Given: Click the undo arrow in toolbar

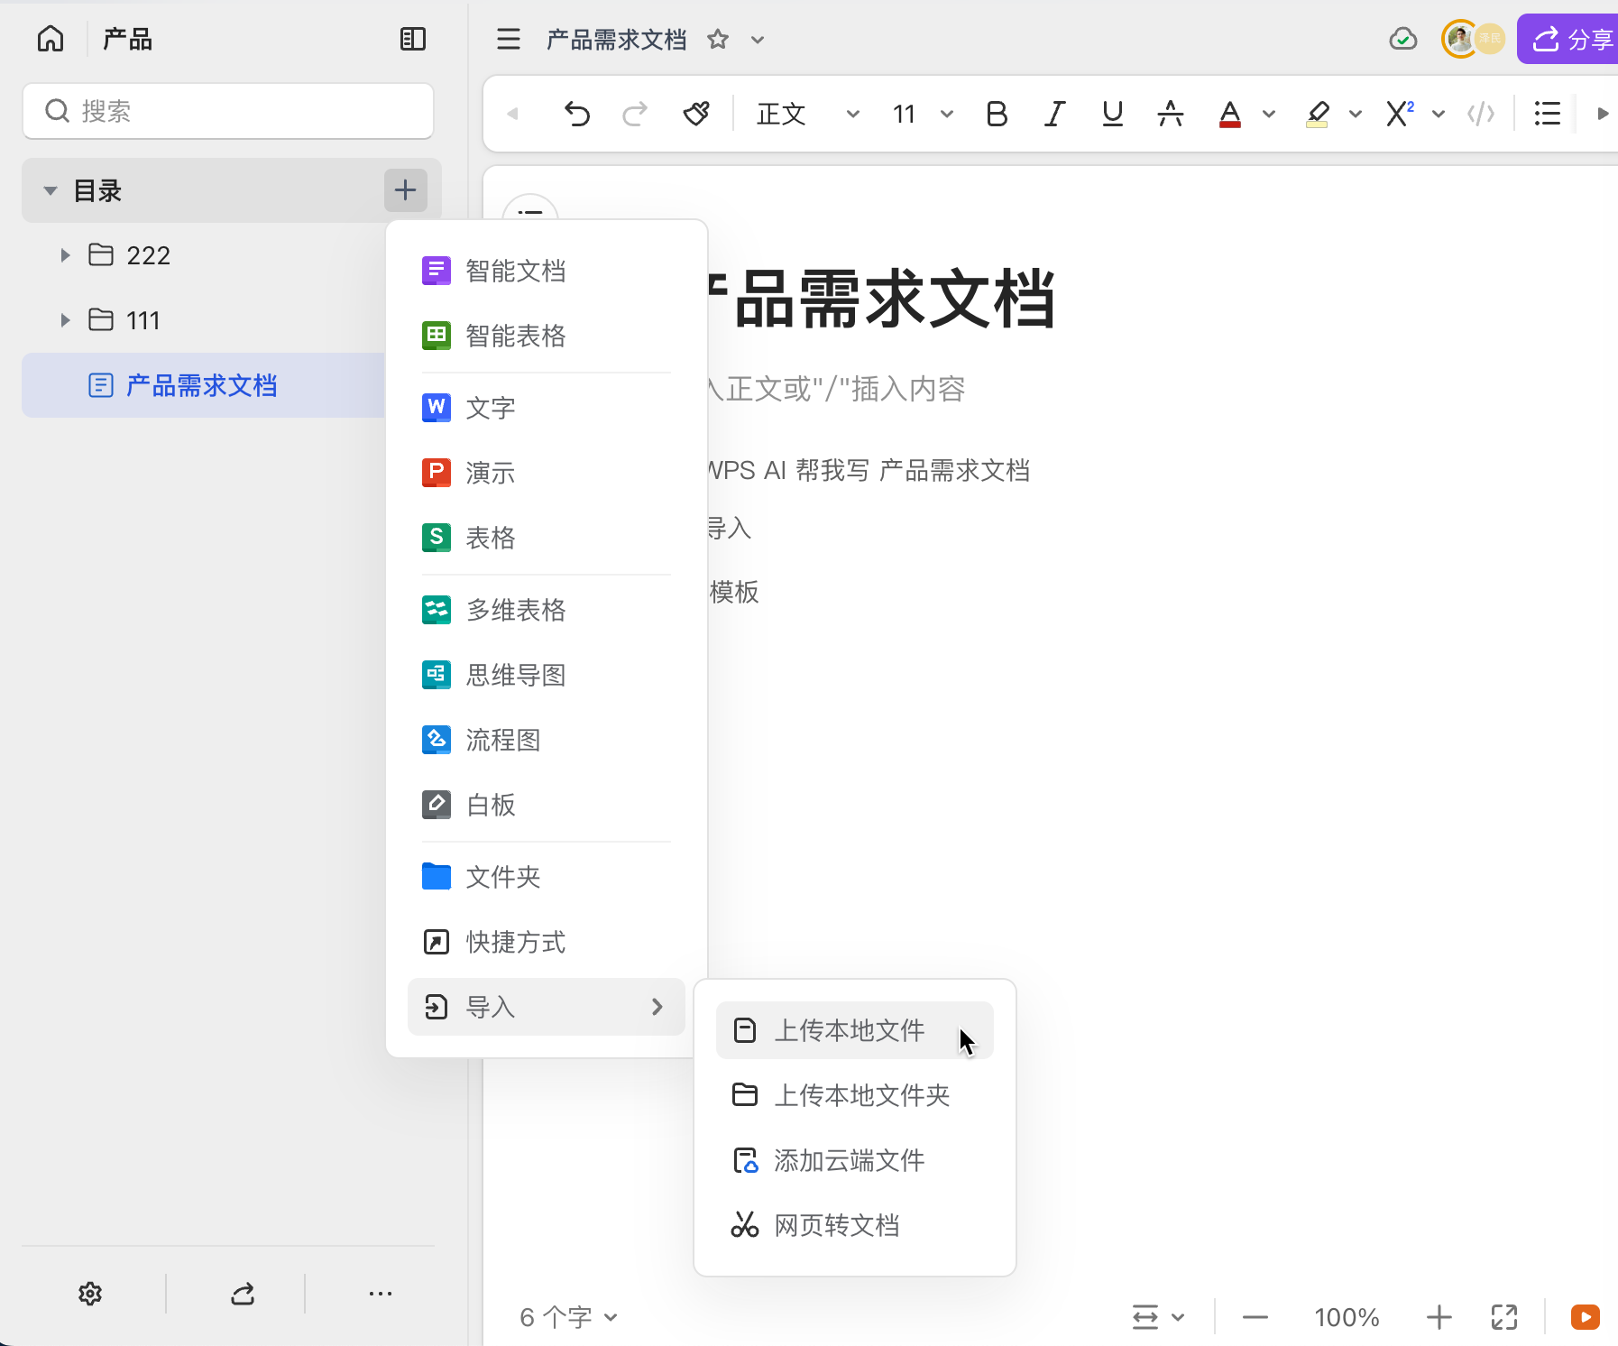Looking at the screenshot, I should click(577, 114).
